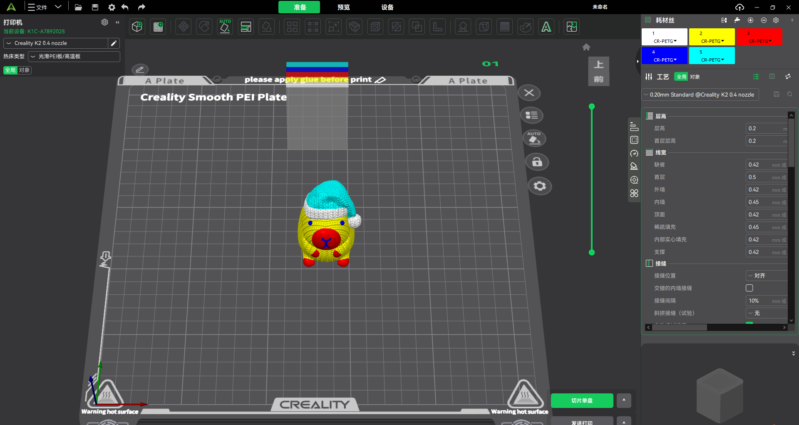Select the Scale tool in top toolbar
Image resolution: width=799 pixels, height=425 pixels.
pos(334,27)
